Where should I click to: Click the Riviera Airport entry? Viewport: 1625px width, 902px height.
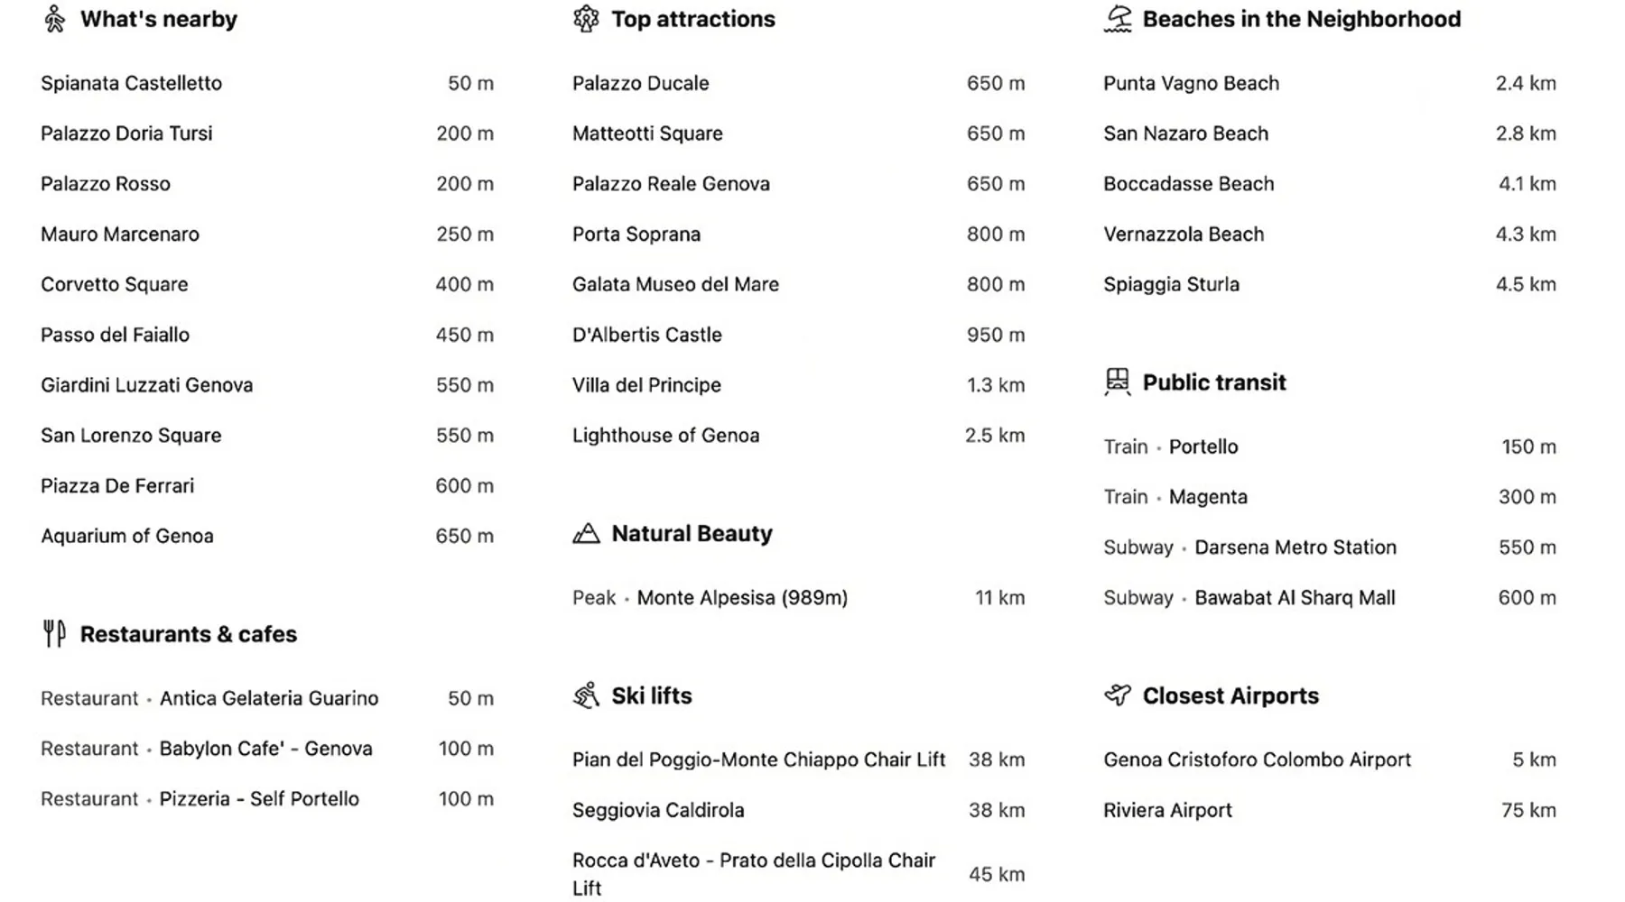coord(1167,810)
